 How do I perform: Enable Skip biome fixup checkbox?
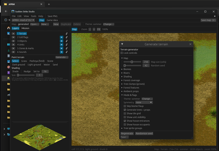click(125, 106)
